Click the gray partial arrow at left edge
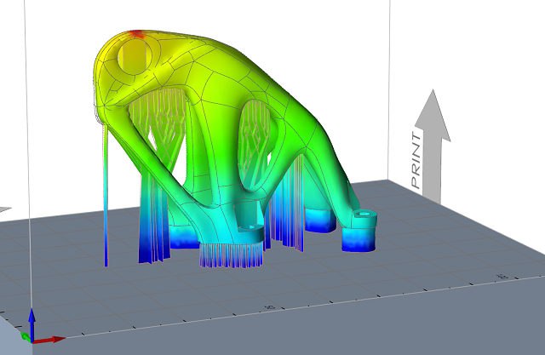 coord(4,208)
